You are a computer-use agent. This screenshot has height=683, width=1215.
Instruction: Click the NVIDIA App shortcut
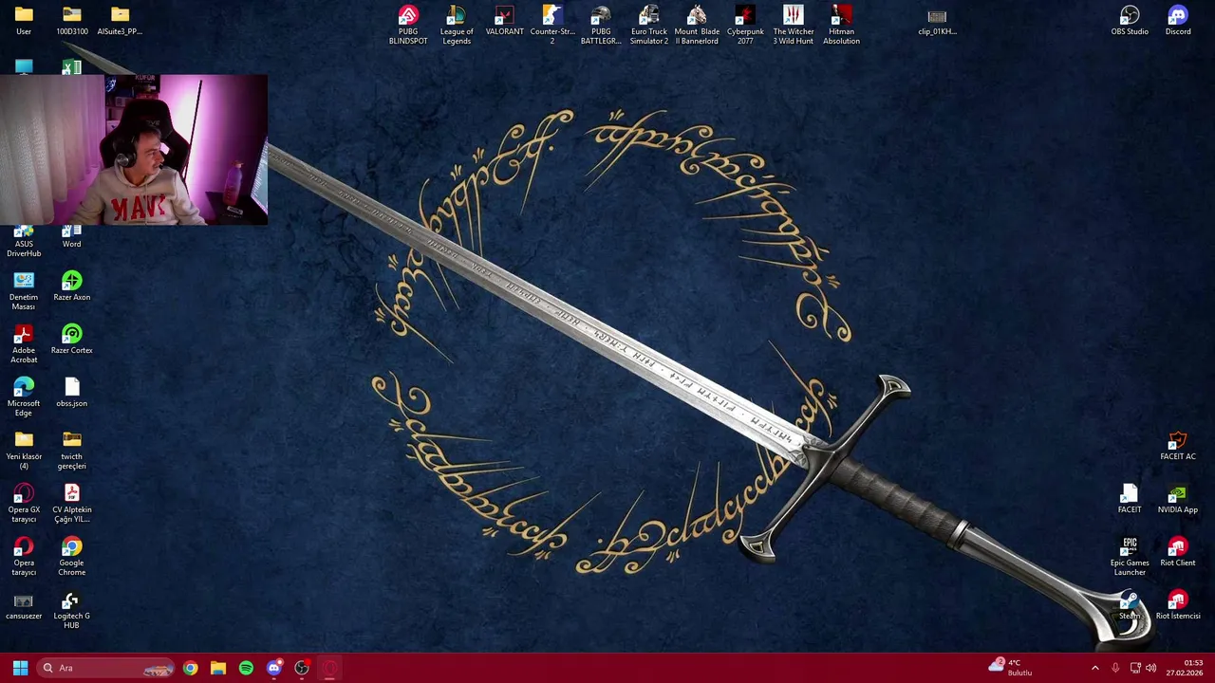pos(1178,499)
